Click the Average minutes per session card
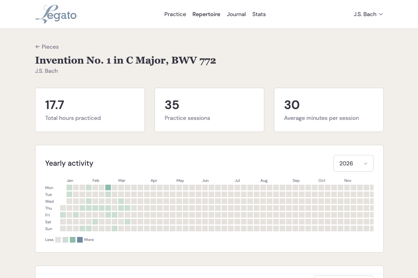Screen dimensions: 418x278 pos(328,109)
